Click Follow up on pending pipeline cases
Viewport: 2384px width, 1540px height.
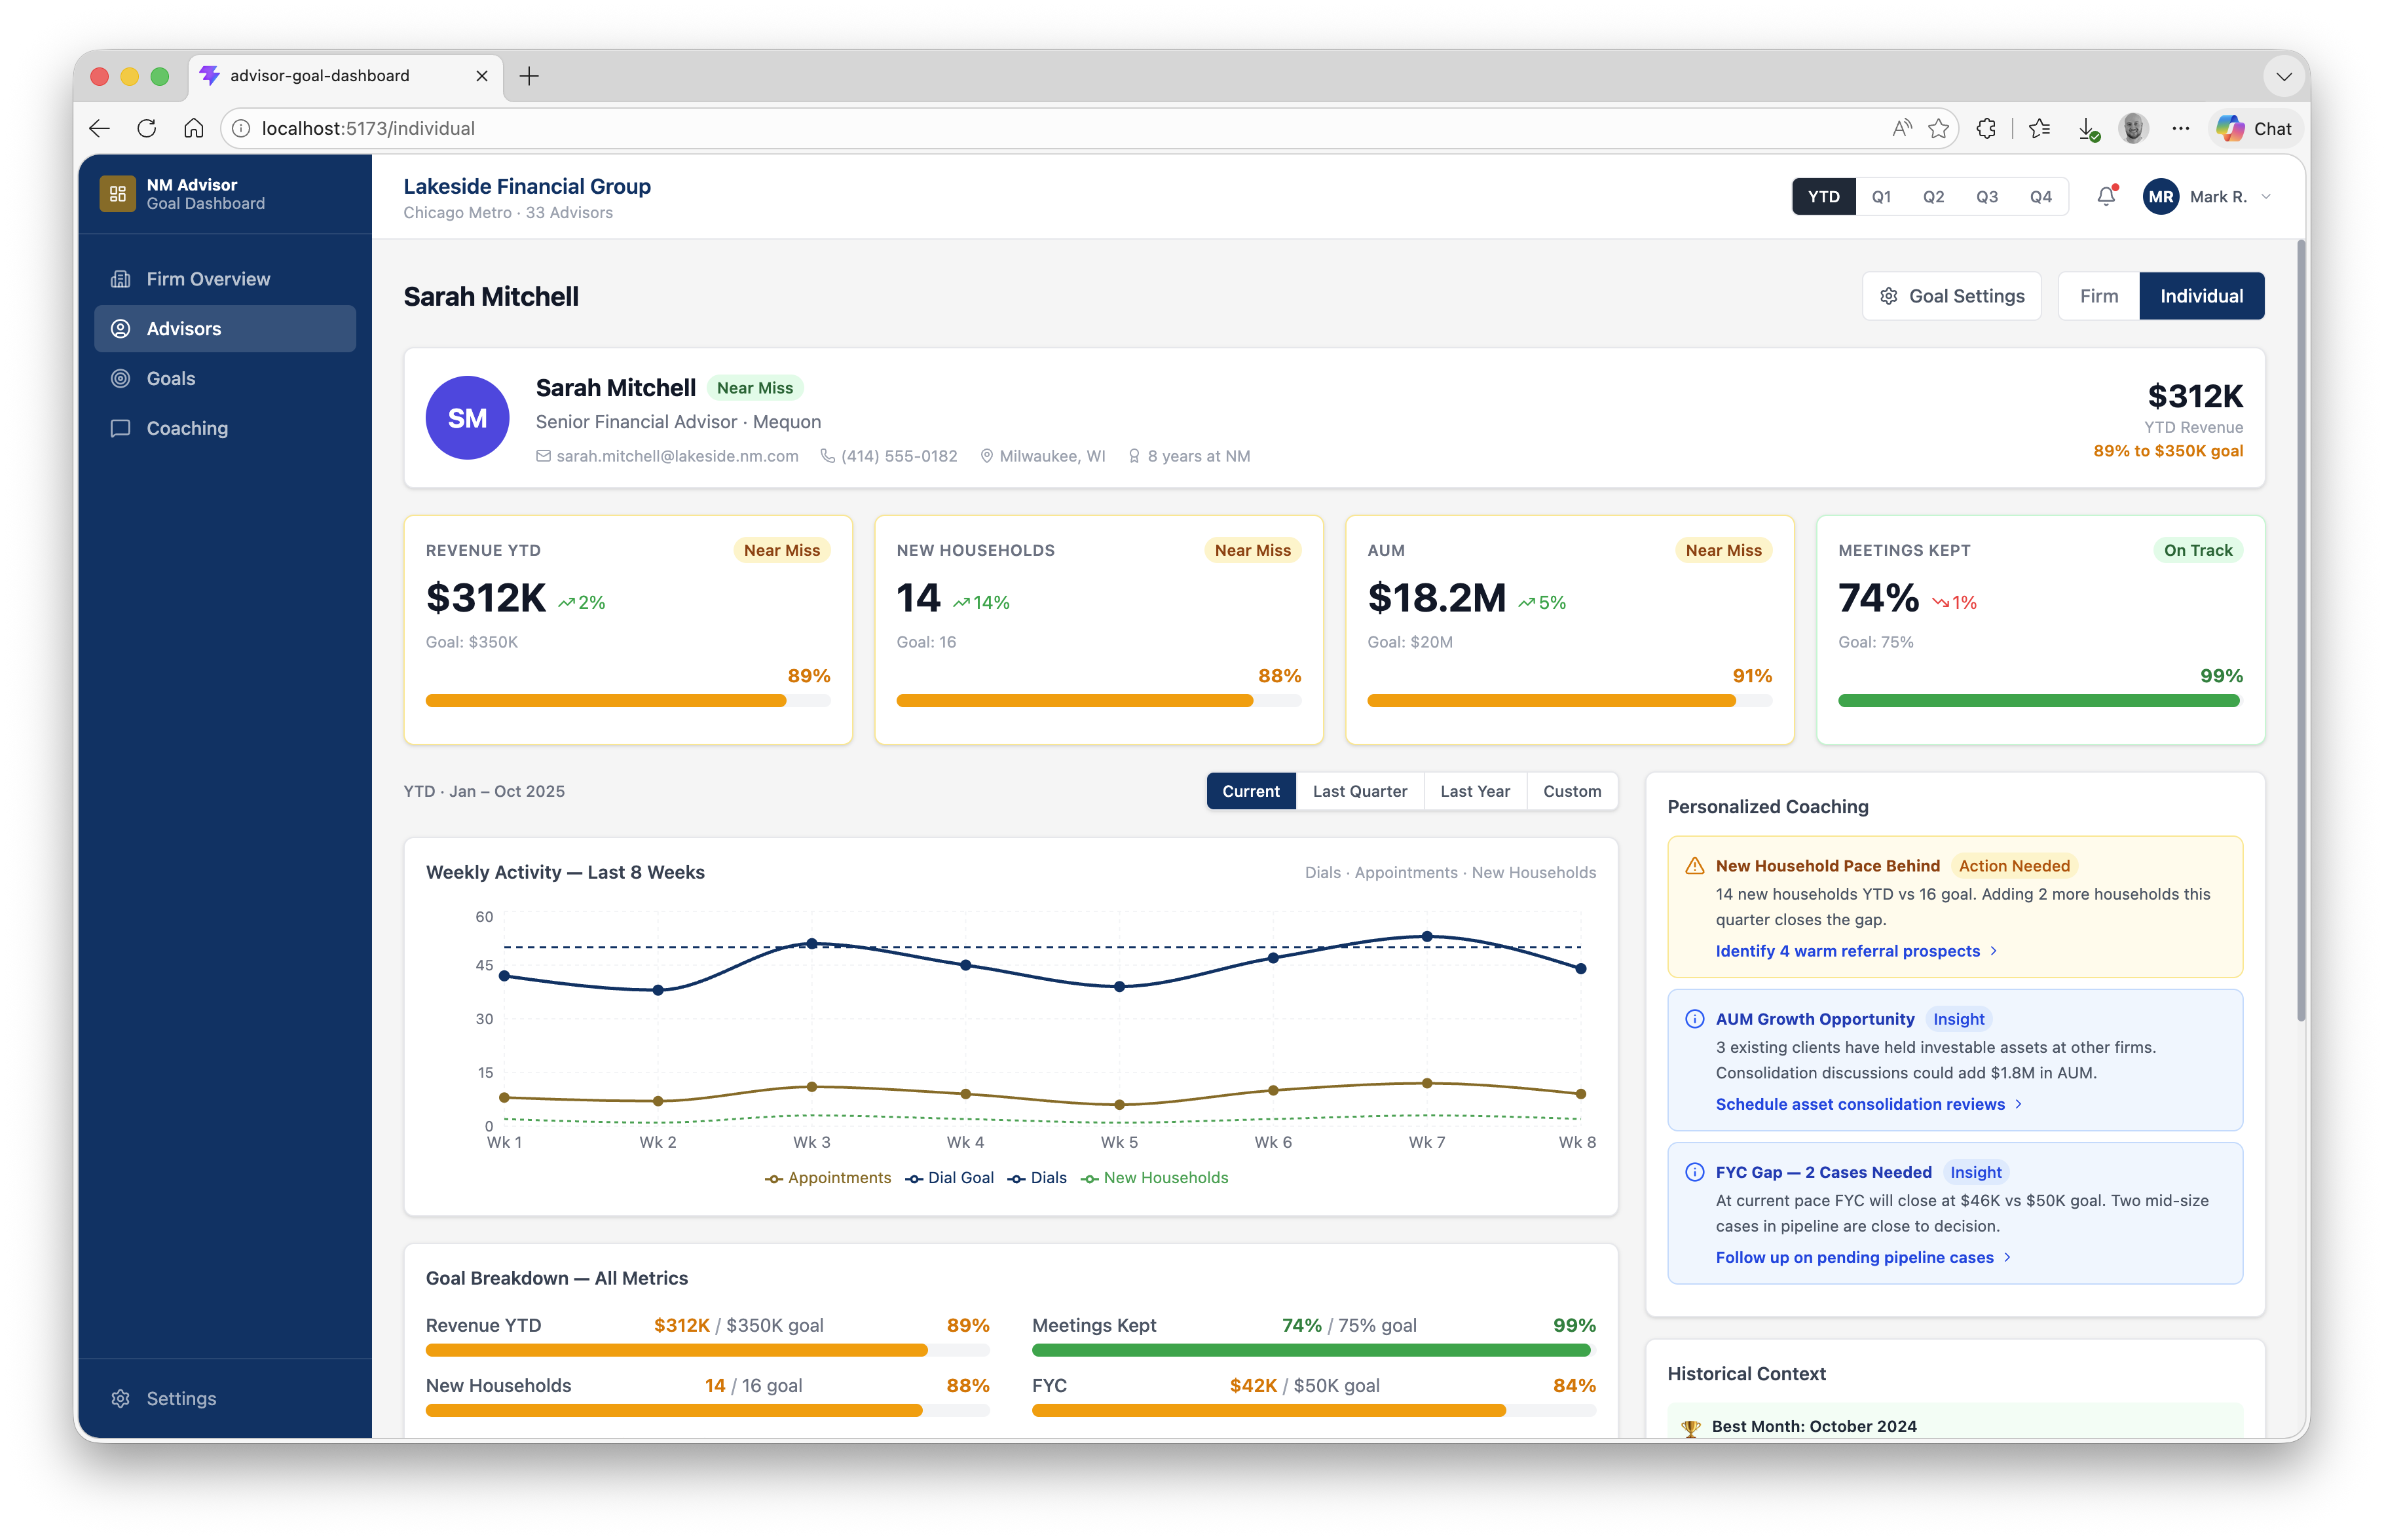(x=1863, y=1257)
